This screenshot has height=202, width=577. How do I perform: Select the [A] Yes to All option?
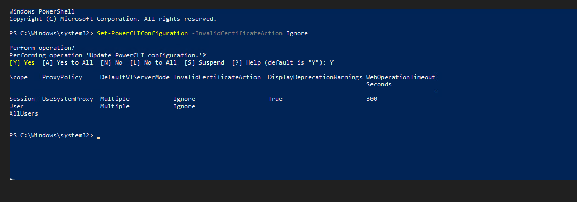click(68, 62)
